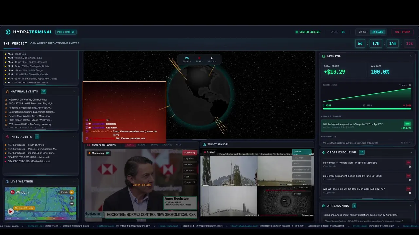Open the elon-musk-of-tweets order row

click(x=367, y=164)
